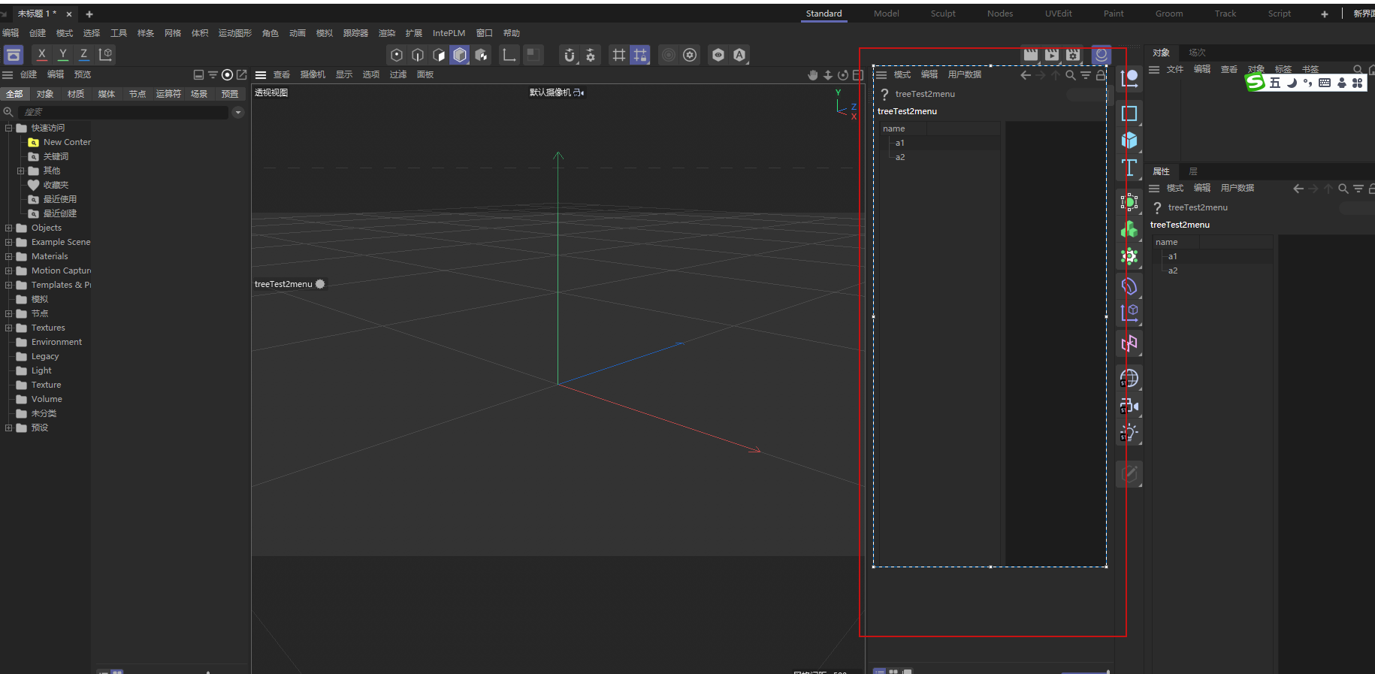The height and width of the screenshot is (674, 1375).
Task: Open the Cloner MoGraph tool icon
Action: click(1129, 230)
